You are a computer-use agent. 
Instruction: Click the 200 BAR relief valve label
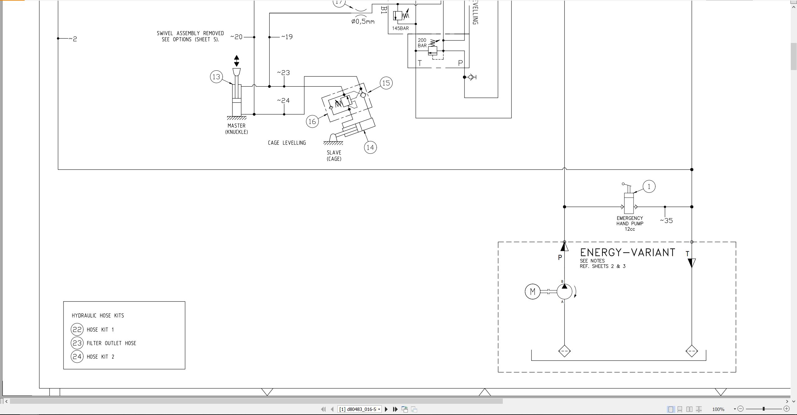click(x=422, y=43)
